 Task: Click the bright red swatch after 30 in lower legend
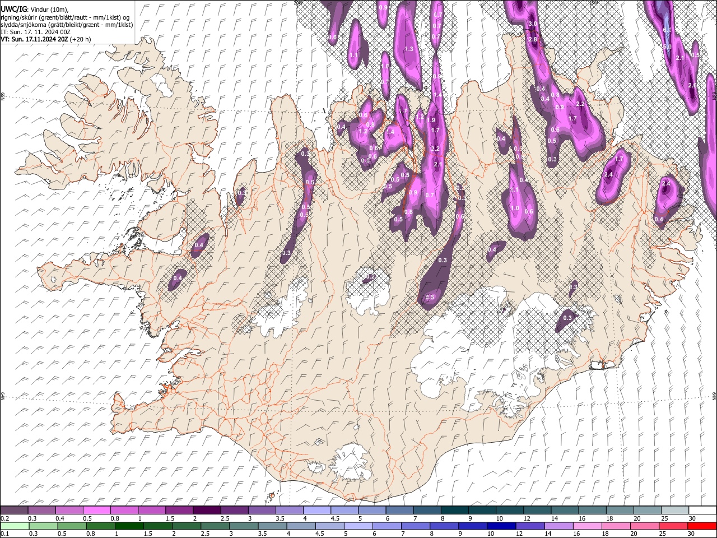[701, 526]
